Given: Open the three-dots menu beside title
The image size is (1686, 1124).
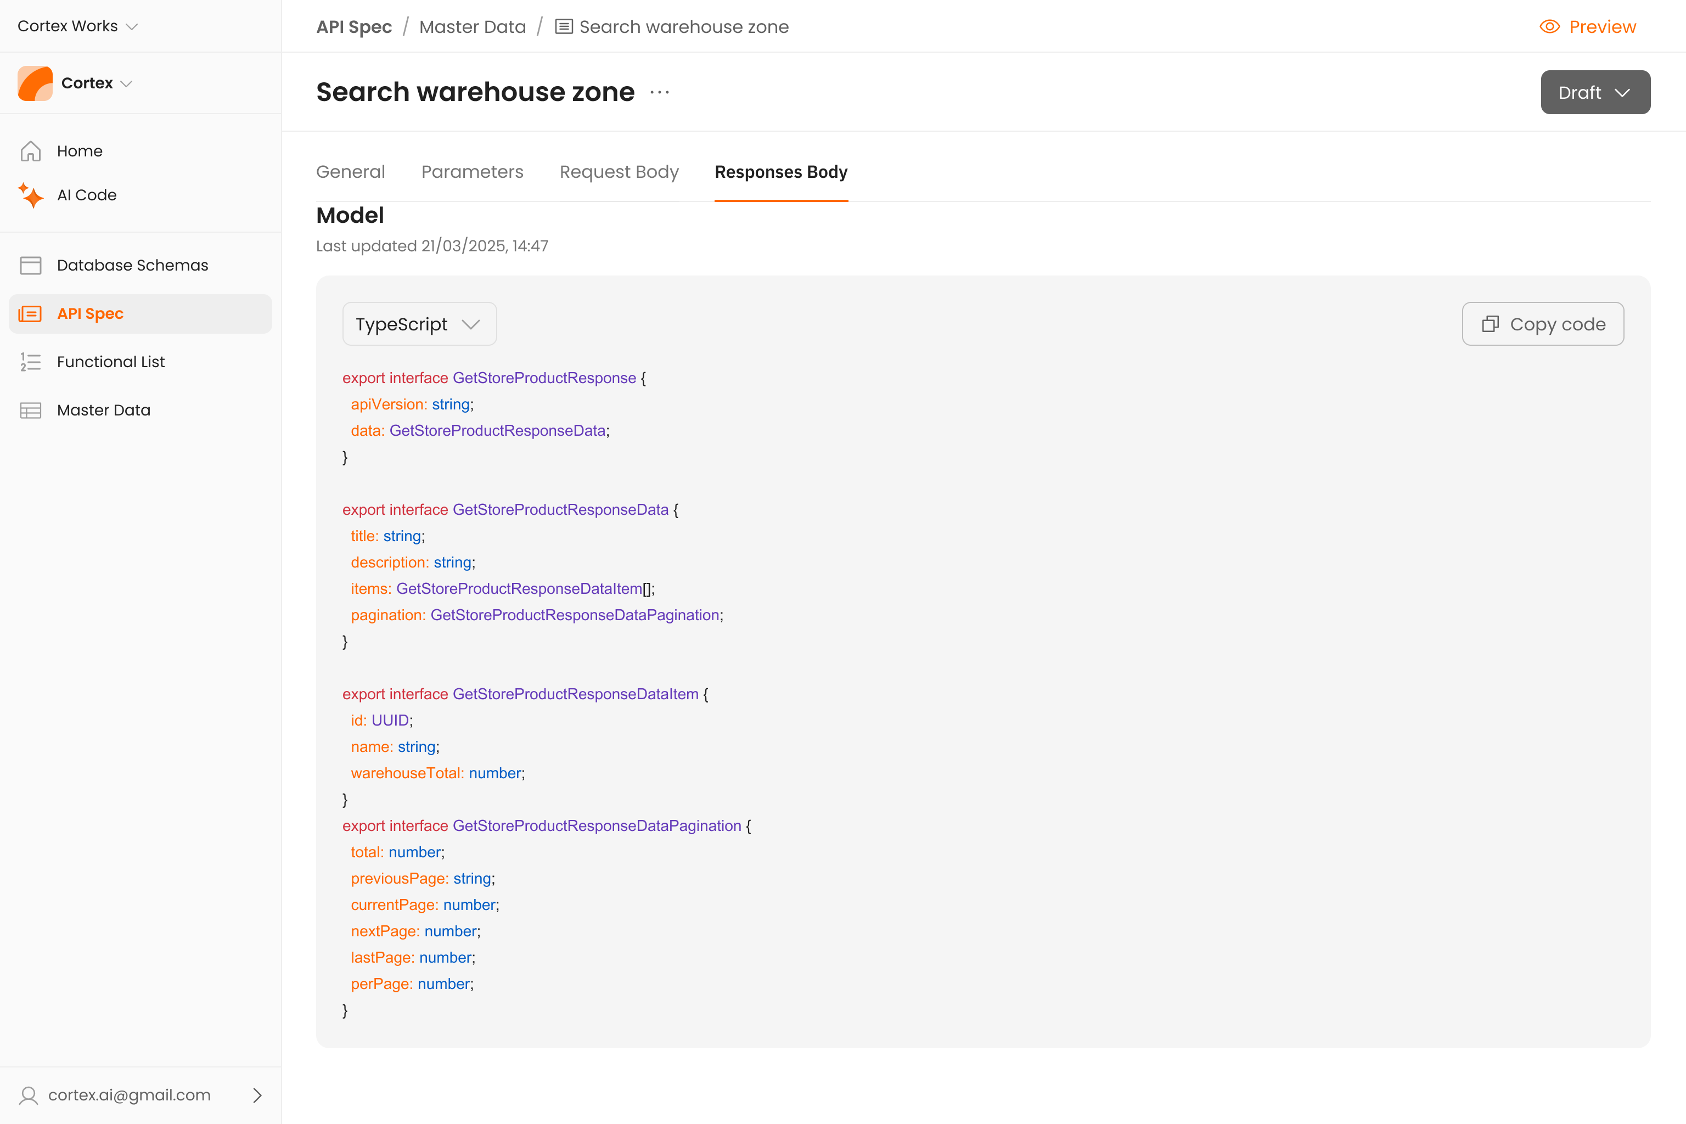Looking at the screenshot, I should pos(660,92).
